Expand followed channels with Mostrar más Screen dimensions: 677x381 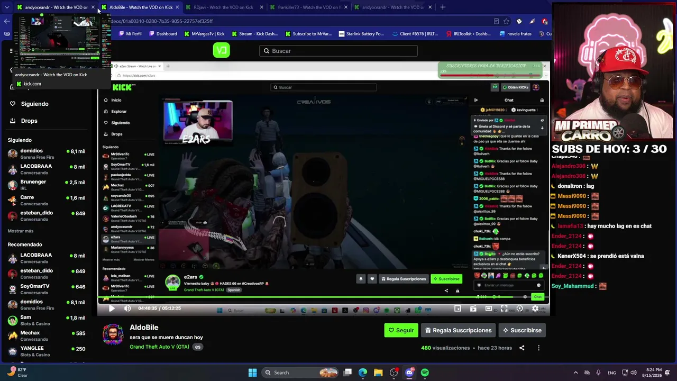[x=21, y=231]
